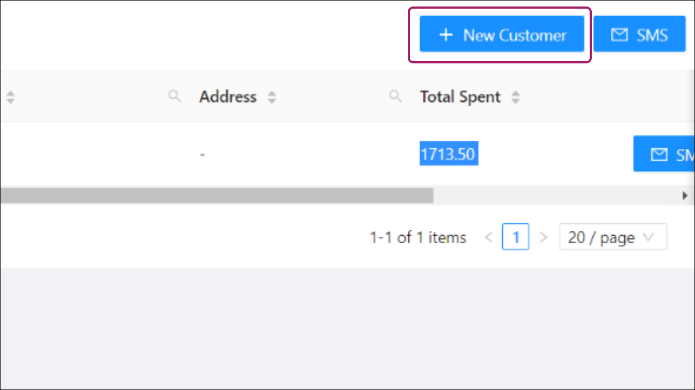Screen dimensions: 695x390
Task: Select the Total Spent column header
Action: (x=460, y=97)
